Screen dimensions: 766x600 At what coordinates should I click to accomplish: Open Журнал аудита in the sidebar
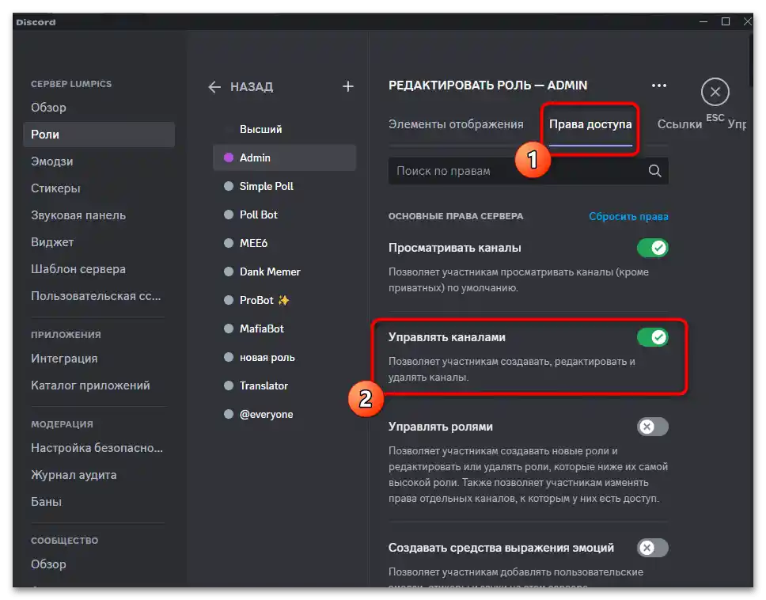point(74,475)
